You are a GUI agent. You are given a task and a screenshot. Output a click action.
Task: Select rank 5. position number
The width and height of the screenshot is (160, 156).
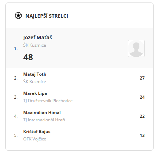16,135
